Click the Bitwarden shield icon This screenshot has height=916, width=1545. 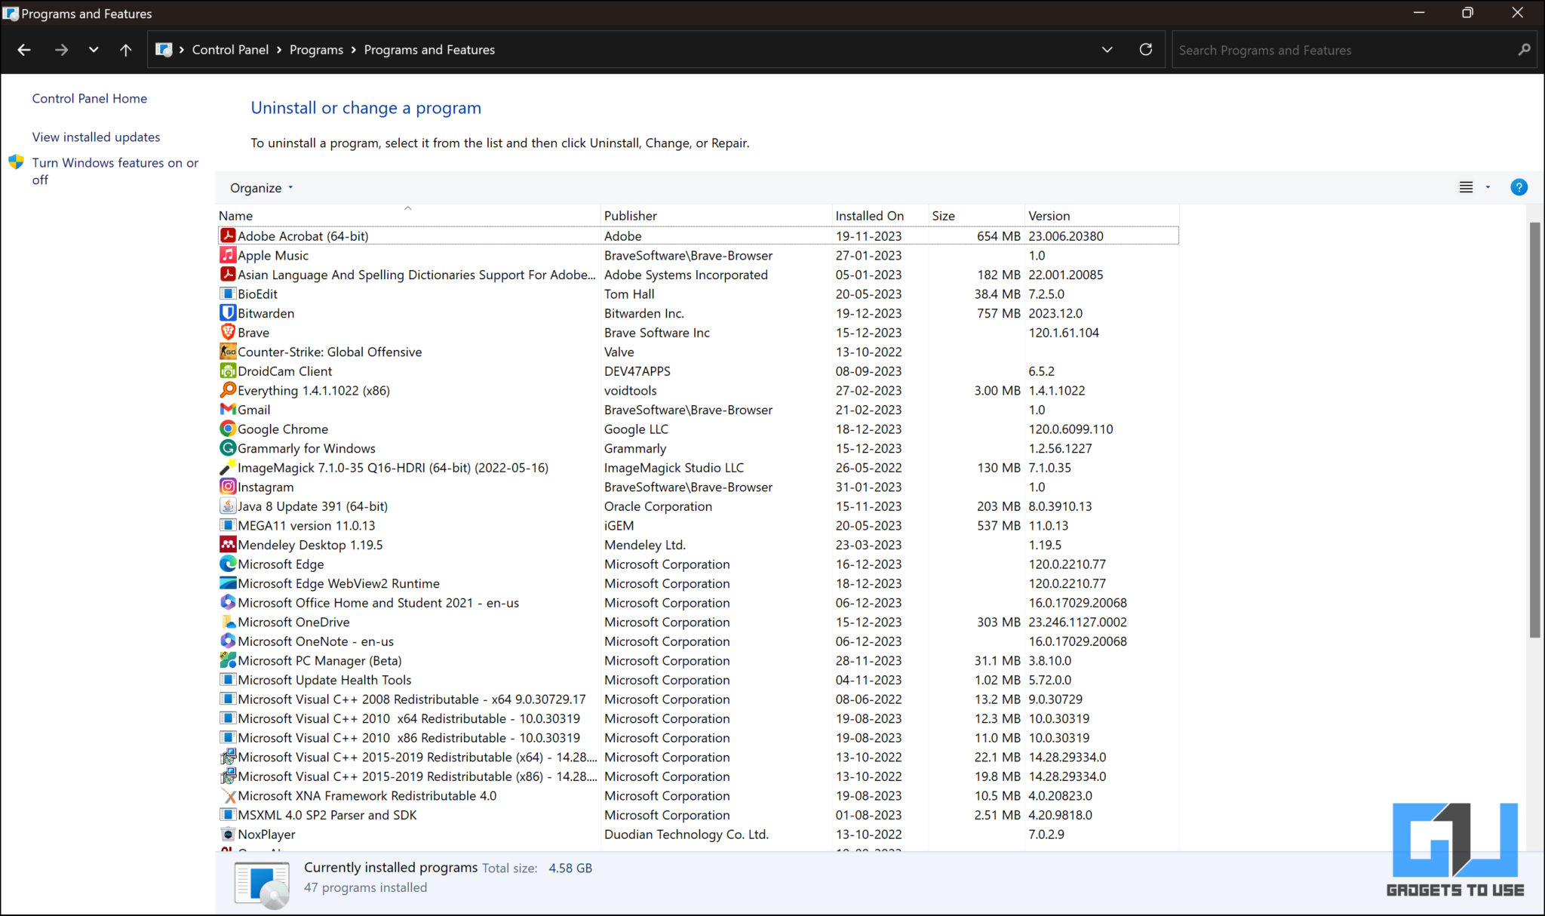229,312
